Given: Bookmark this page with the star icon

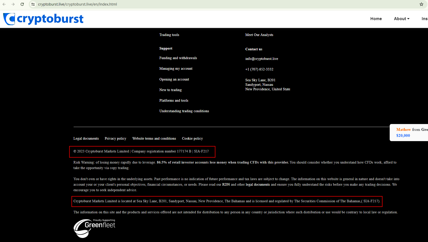Looking at the screenshot, I should click(421, 4).
